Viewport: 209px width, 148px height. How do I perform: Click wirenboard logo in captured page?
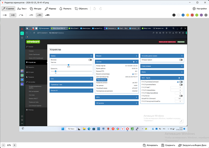pyautogui.click(x=33, y=42)
